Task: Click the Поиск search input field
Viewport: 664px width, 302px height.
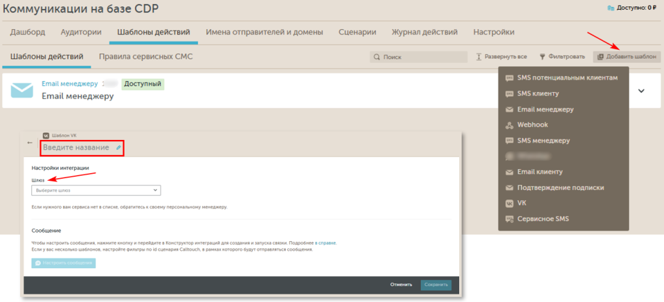Action: 421,57
